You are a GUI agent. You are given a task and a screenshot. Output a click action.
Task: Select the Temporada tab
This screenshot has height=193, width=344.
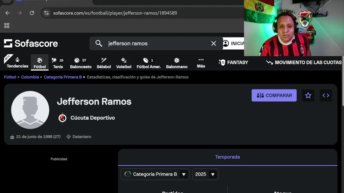pos(228,157)
